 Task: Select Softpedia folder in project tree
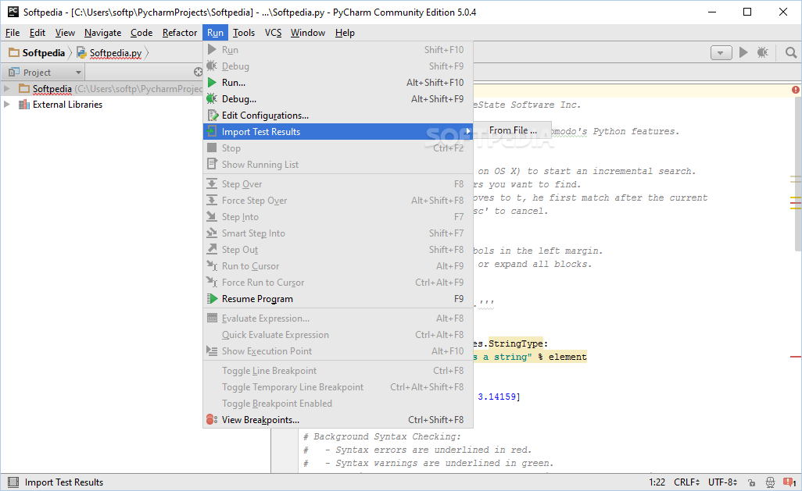(52, 89)
